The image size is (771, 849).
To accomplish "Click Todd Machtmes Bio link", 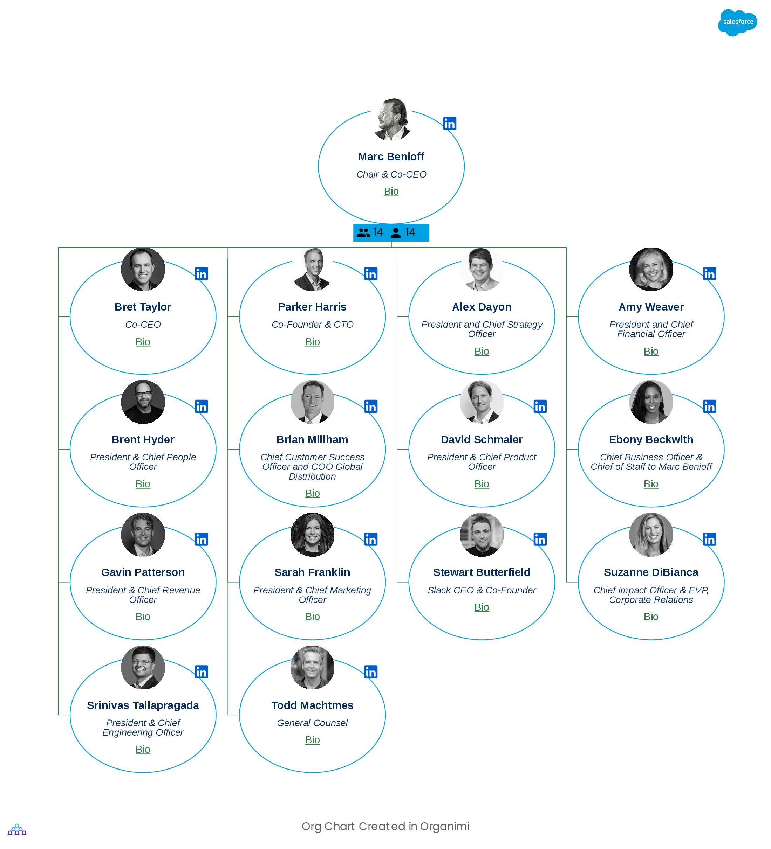I will pos(313,739).
